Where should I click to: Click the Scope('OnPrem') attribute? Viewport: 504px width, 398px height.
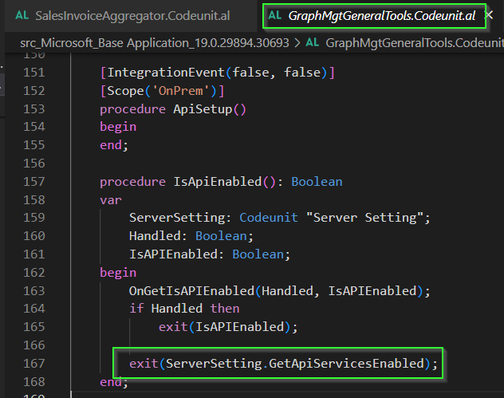[x=162, y=90]
